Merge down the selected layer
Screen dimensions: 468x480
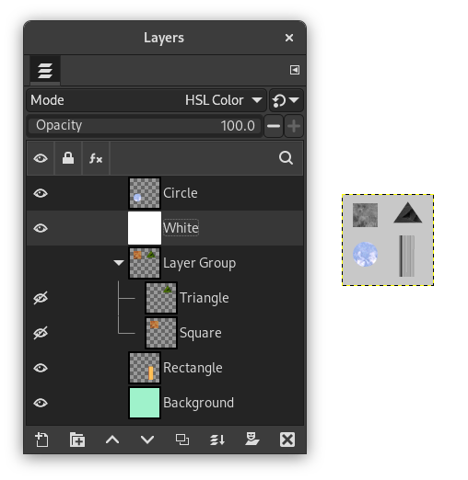click(x=217, y=440)
